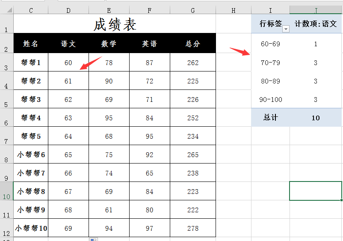343x241 pixels.
Task: Click the 总计 grand total label
Action: pyautogui.click(x=270, y=117)
